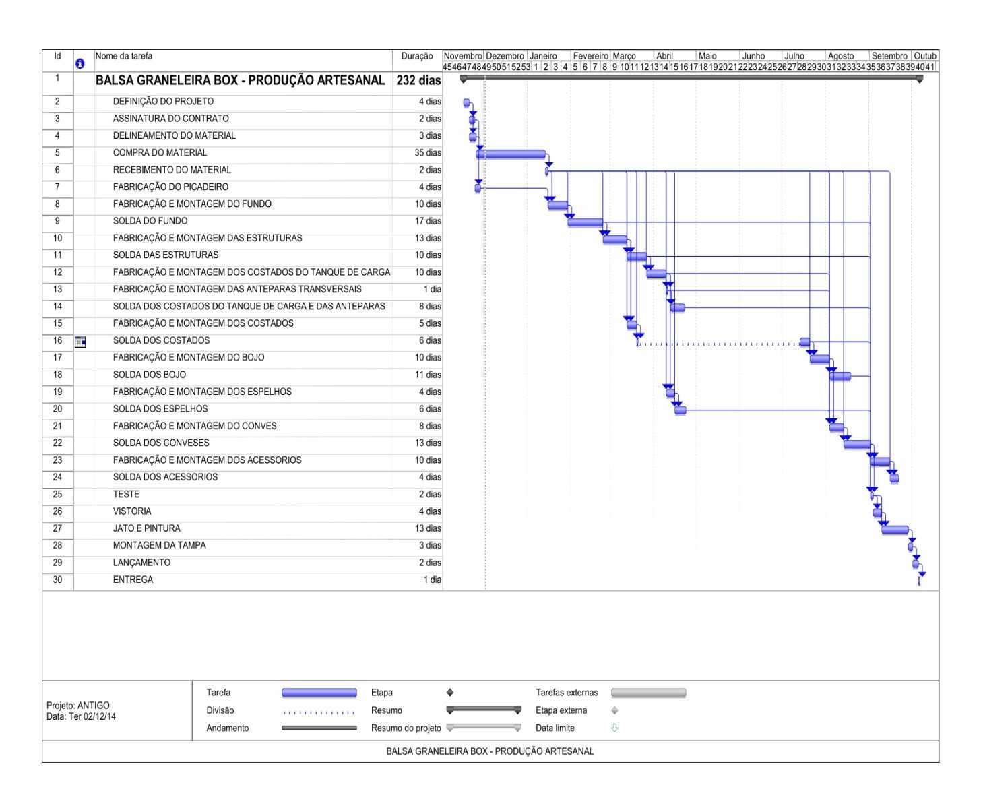The image size is (981, 812).
Task: Select the COMPRA DO MATERIAL task name
Action: (x=160, y=153)
